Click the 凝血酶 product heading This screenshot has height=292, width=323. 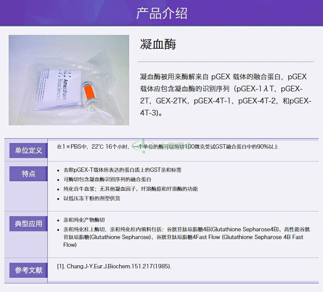[x=158, y=44]
